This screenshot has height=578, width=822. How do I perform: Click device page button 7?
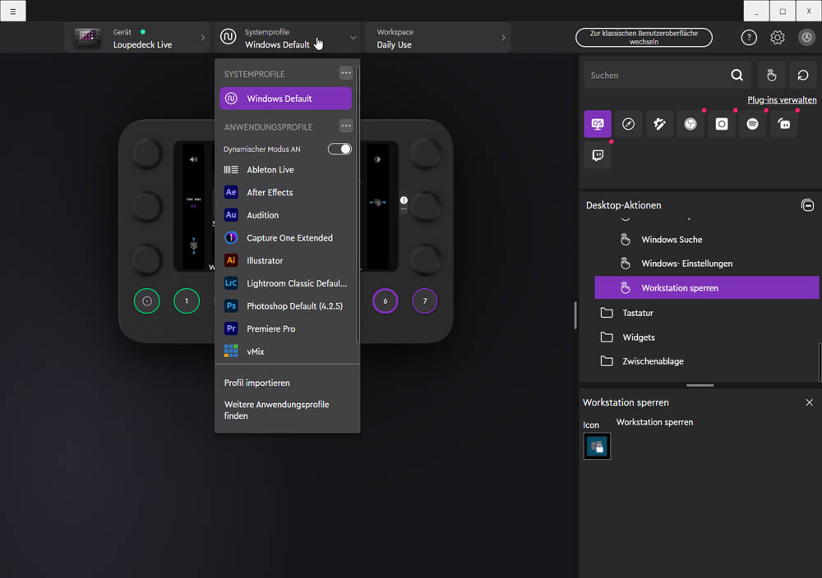(425, 301)
